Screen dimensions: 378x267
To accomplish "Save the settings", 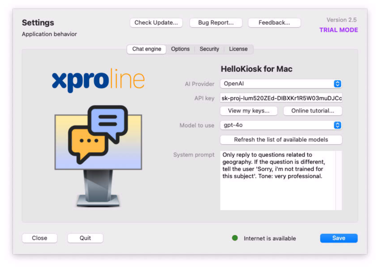I will (x=339, y=238).
